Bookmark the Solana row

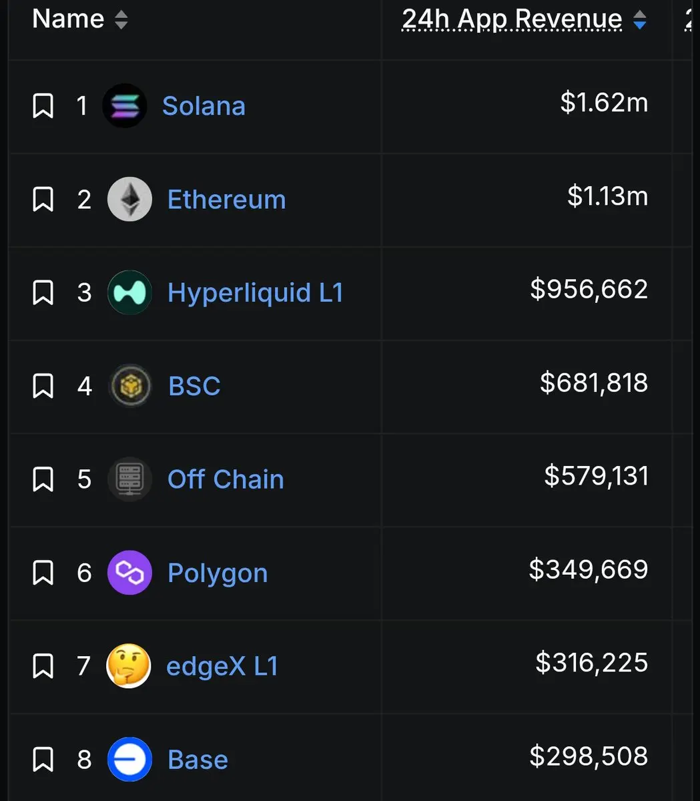(x=43, y=105)
